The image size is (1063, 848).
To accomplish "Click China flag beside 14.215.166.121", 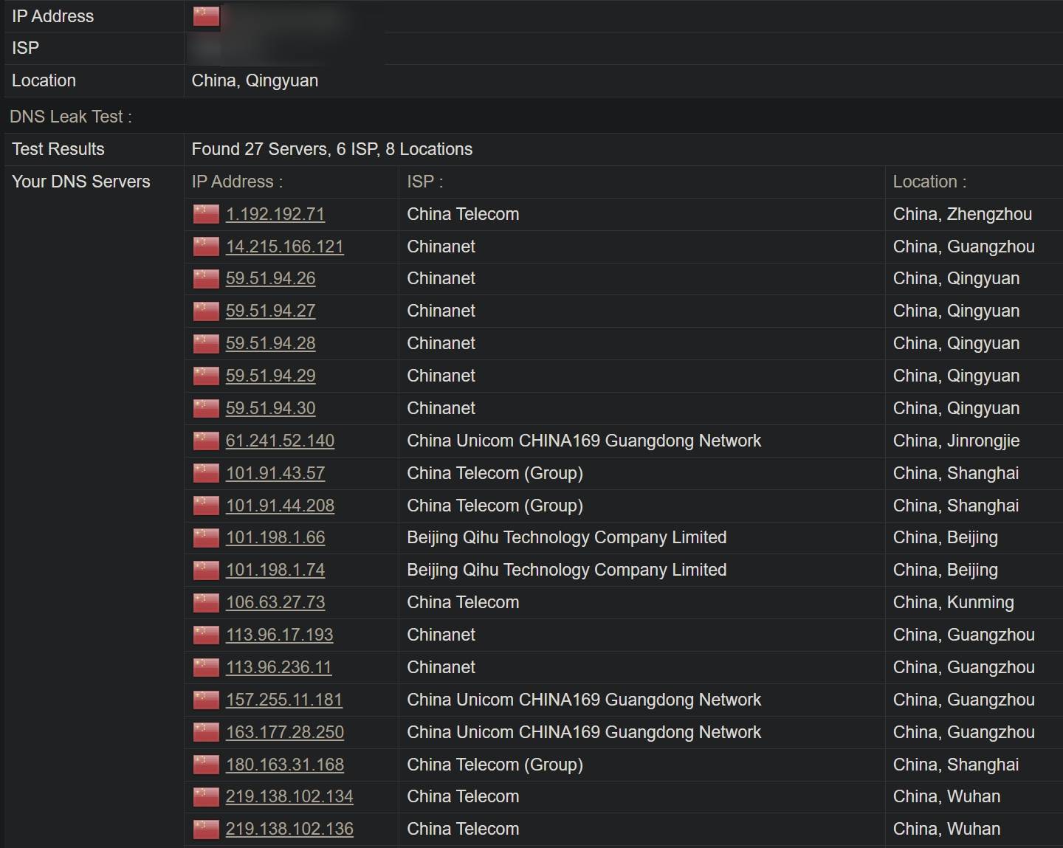I will click(206, 247).
